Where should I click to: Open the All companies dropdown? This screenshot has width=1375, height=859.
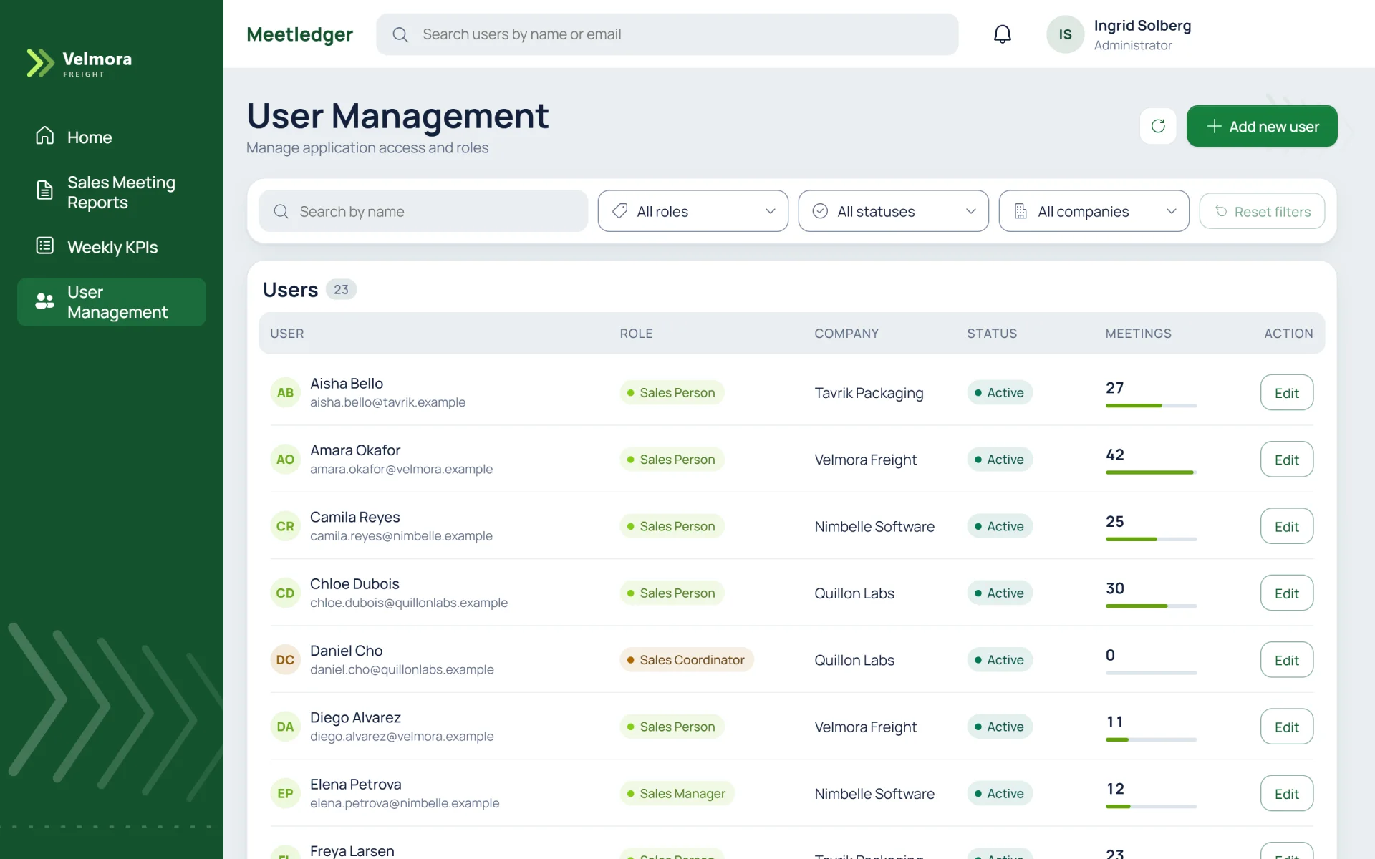[x=1094, y=211]
